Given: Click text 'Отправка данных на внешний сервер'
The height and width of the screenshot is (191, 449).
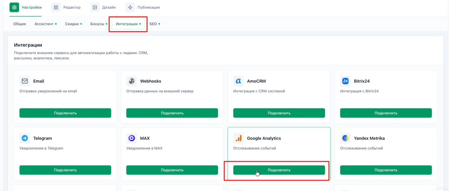Looking at the screenshot, I should point(160,91).
